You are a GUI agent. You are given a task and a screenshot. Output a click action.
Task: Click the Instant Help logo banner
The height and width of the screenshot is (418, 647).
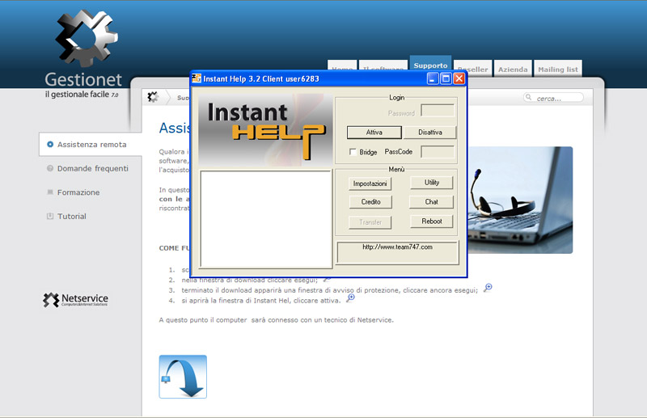coord(265,130)
